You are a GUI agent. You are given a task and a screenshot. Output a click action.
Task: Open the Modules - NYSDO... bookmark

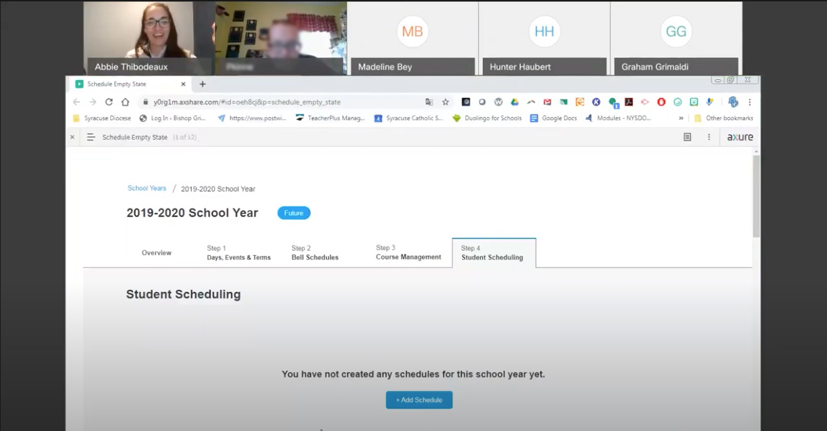click(x=618, y=118)
